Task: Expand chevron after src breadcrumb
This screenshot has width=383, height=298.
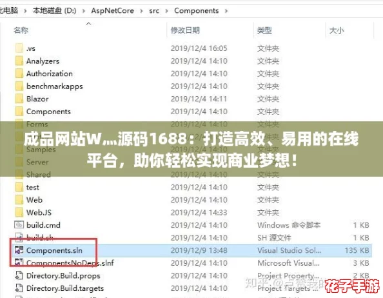Action: [x=167, y=11]
